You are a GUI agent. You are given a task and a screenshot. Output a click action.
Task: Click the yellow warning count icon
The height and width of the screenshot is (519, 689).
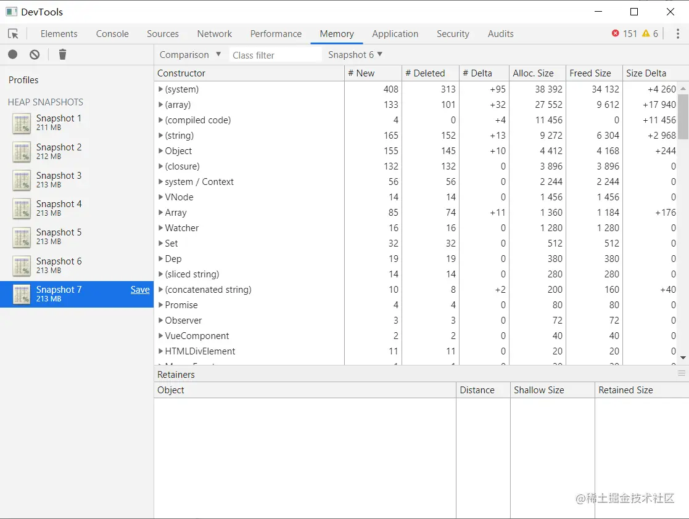pos(645,33)
